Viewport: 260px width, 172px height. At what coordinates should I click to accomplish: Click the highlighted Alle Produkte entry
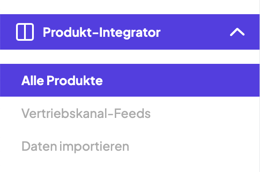click(x=130, y=80)
